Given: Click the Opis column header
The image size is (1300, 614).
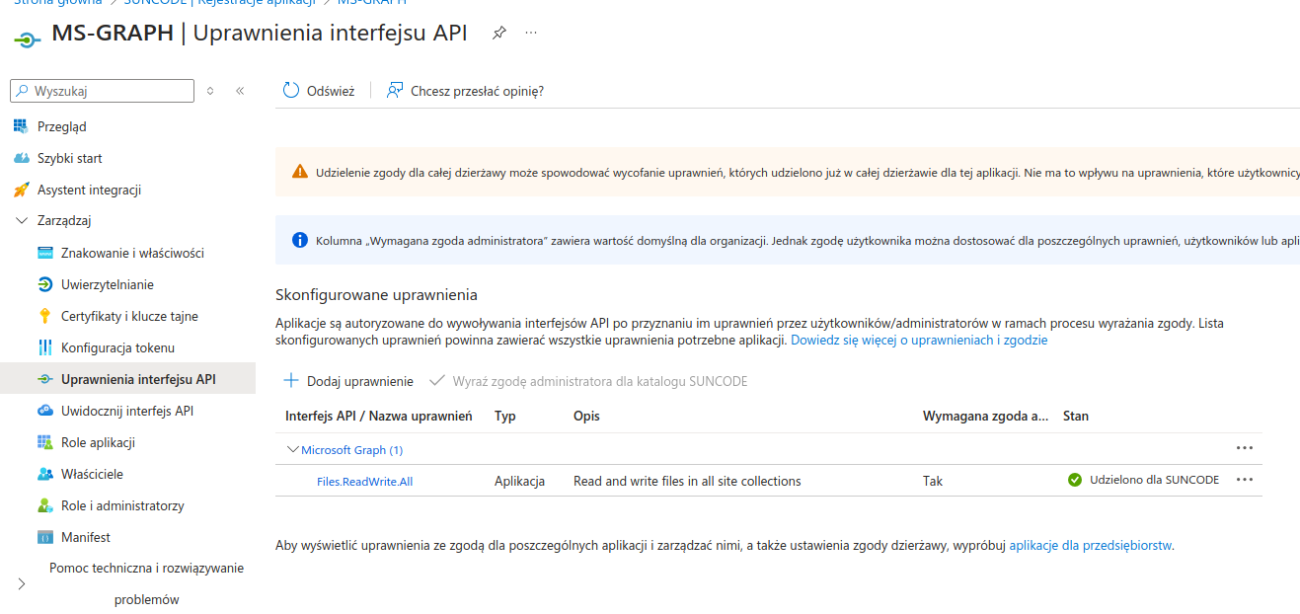Looking at the screenshot, I should (x=586, y=417).
